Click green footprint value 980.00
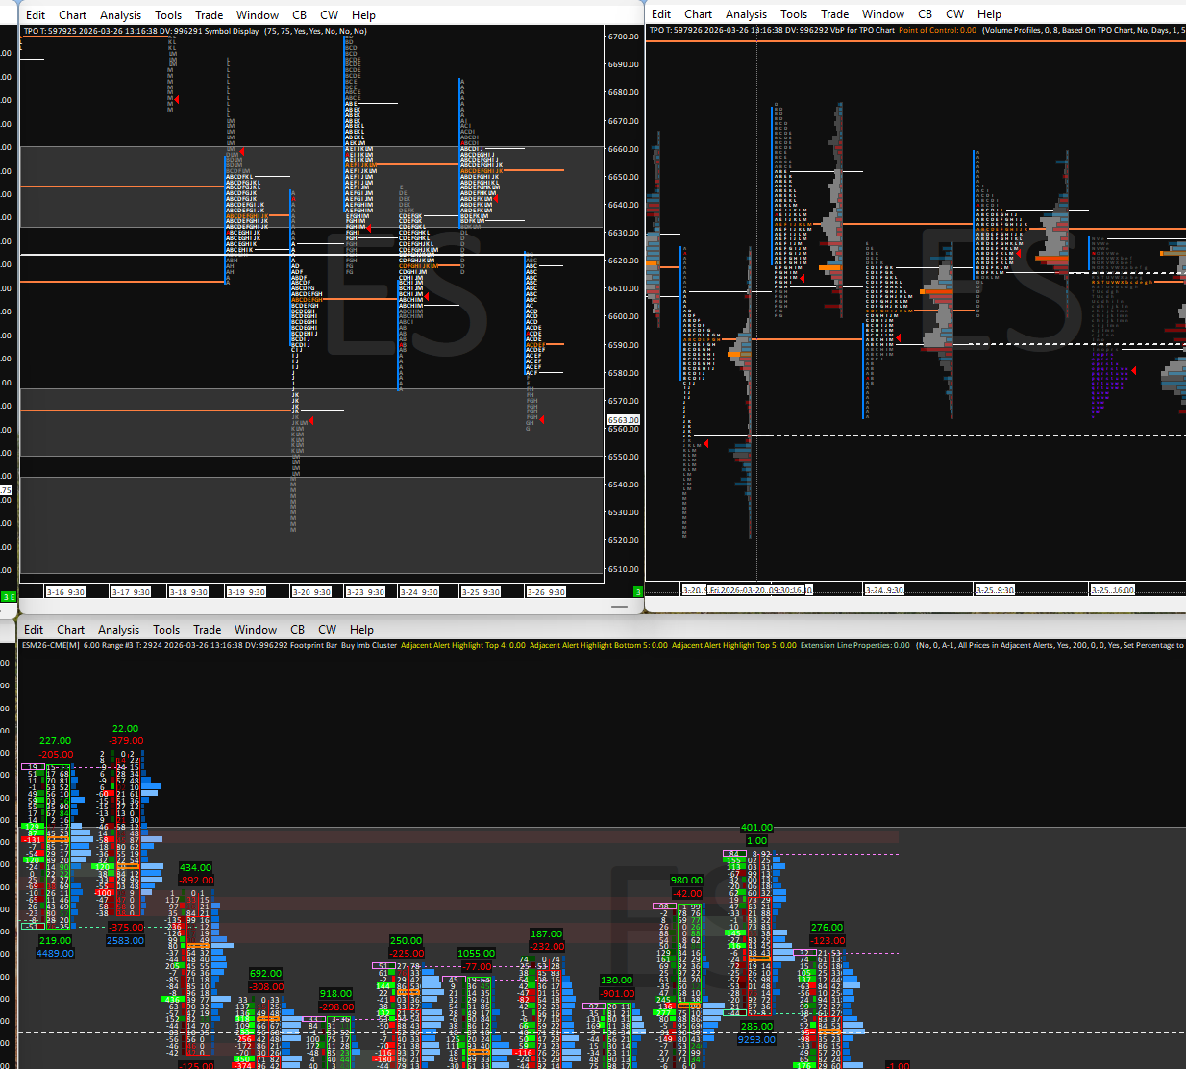Screen dimensions: 1186x1069 [686, 881]
